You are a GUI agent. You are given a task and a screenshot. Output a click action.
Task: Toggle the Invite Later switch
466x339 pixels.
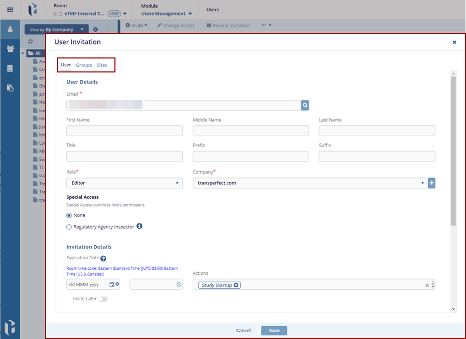click(103, 299)
